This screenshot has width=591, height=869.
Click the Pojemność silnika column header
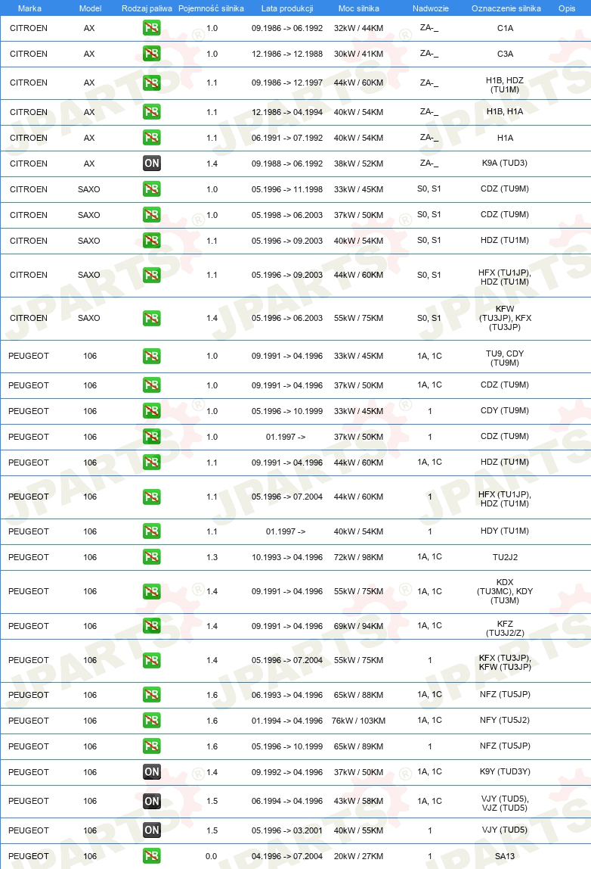211,8
